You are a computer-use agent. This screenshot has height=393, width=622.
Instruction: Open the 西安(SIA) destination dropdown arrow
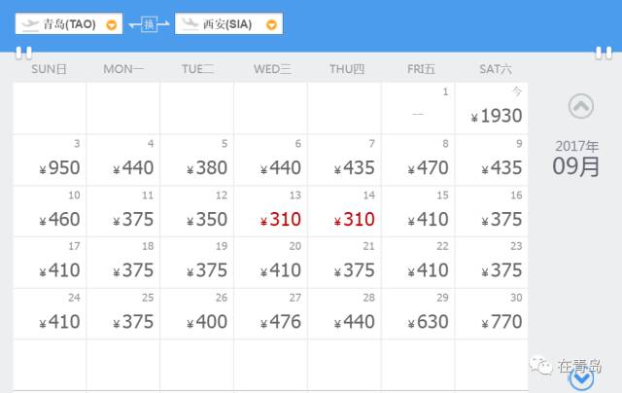271,24
